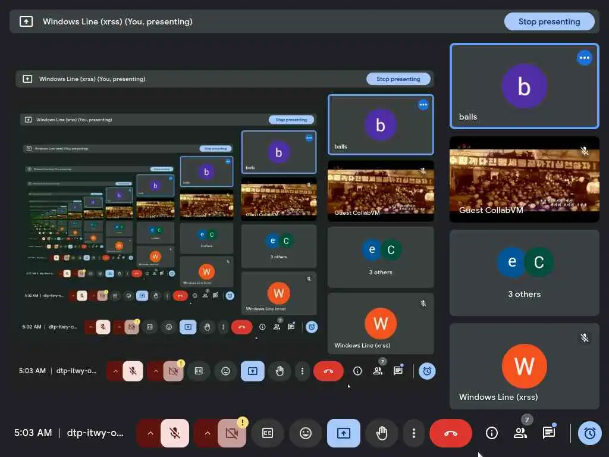
Task: Click the present-screen button in the 5:02 AM bar beside 'dtp-itwy-o...'
Action: (x=187, y=327)
